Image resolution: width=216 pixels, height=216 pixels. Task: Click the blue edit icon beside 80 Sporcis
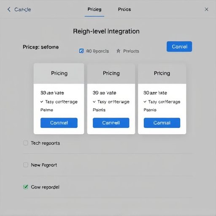coord(81,51)
